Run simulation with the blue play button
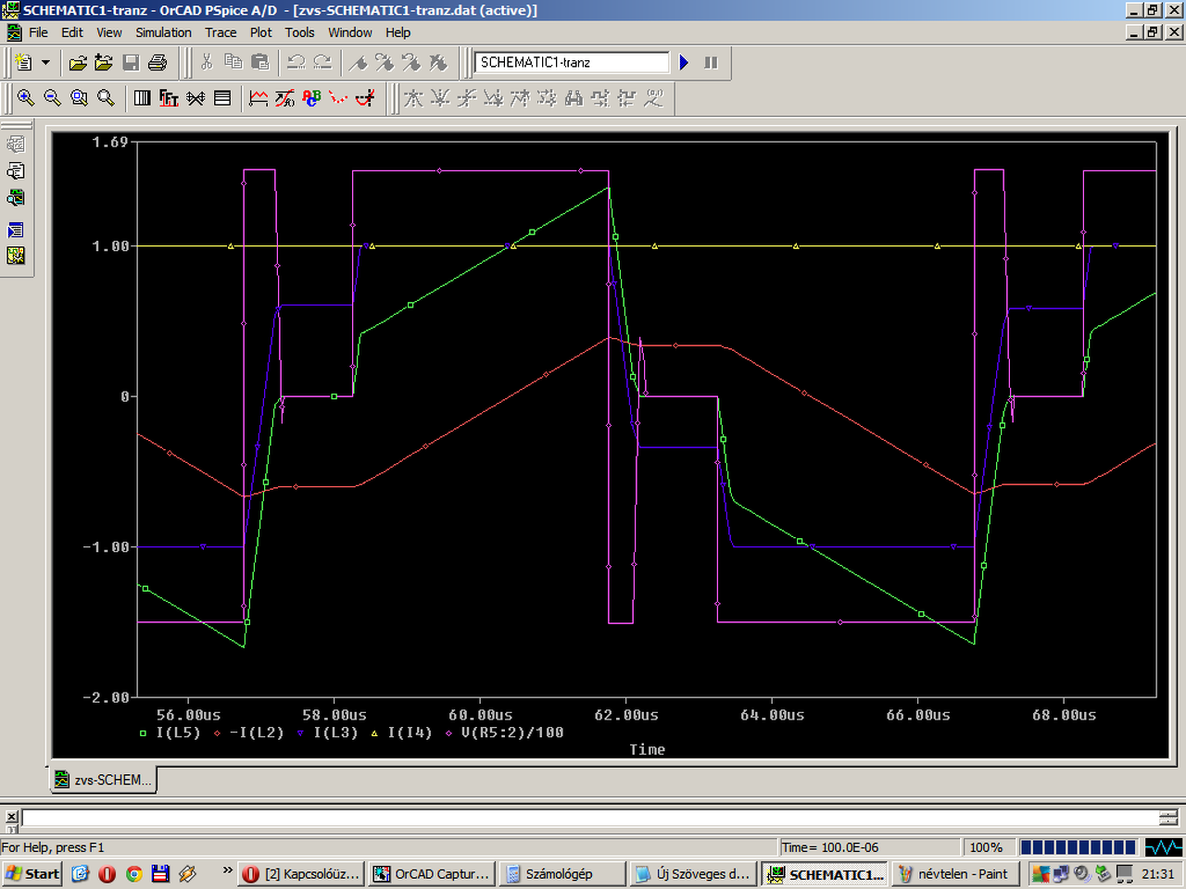 pyautogui.click(x=684, y=62)
